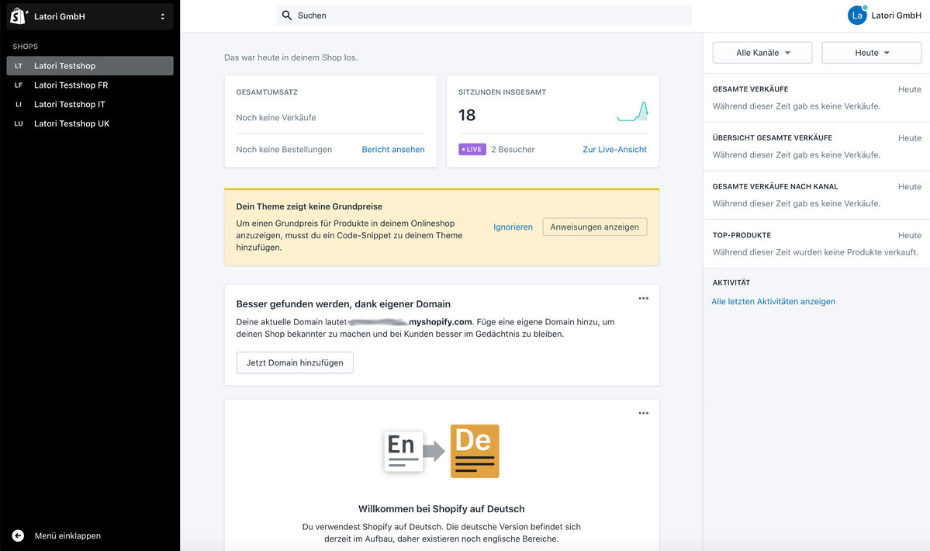Expand the Latori GmbH organization switcher
930x551 pixels.
[x=90, y=16]
